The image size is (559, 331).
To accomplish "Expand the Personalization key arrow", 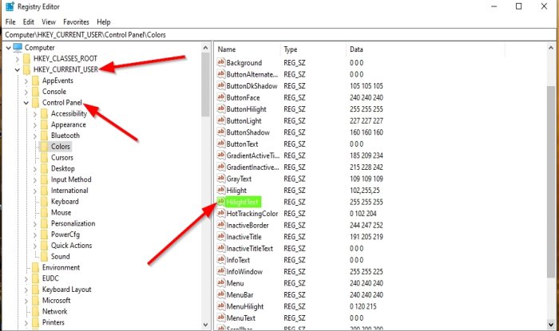I will click(35, 224).
